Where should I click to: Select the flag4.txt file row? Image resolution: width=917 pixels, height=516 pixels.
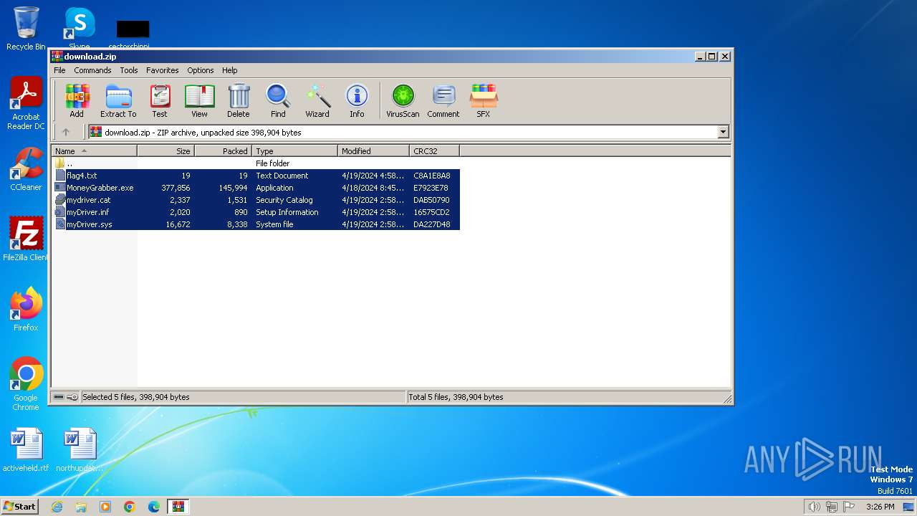[x=256, y=176]
